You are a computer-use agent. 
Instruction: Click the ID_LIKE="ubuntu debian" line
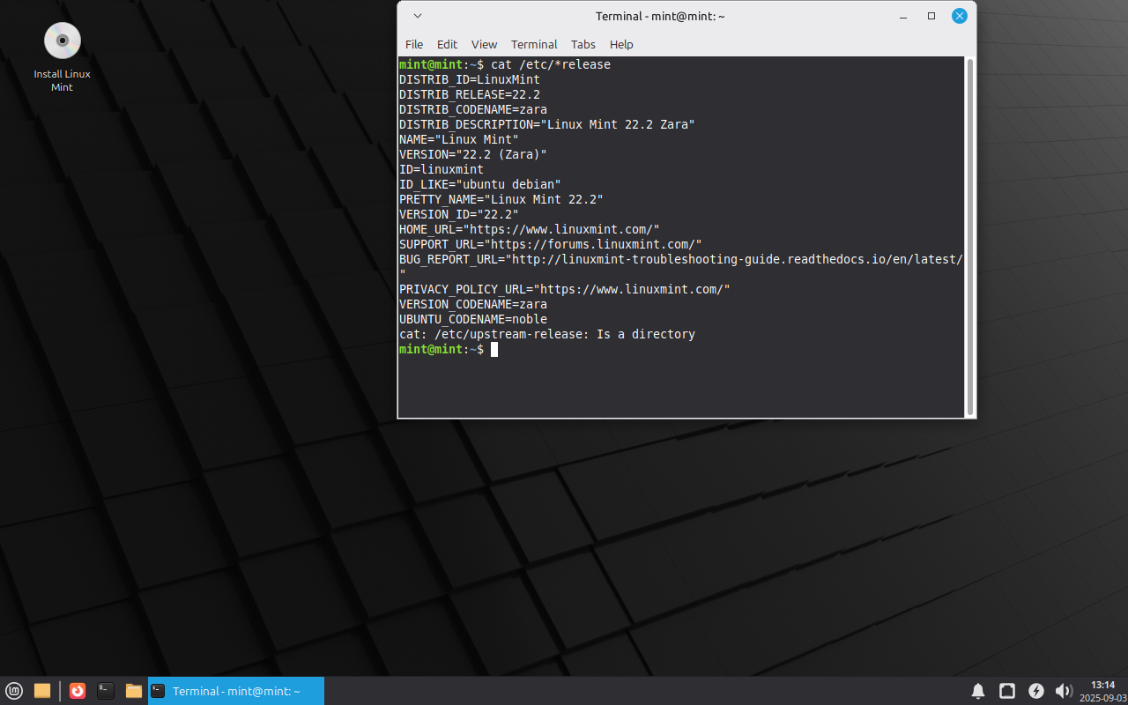tap(480, 184)
